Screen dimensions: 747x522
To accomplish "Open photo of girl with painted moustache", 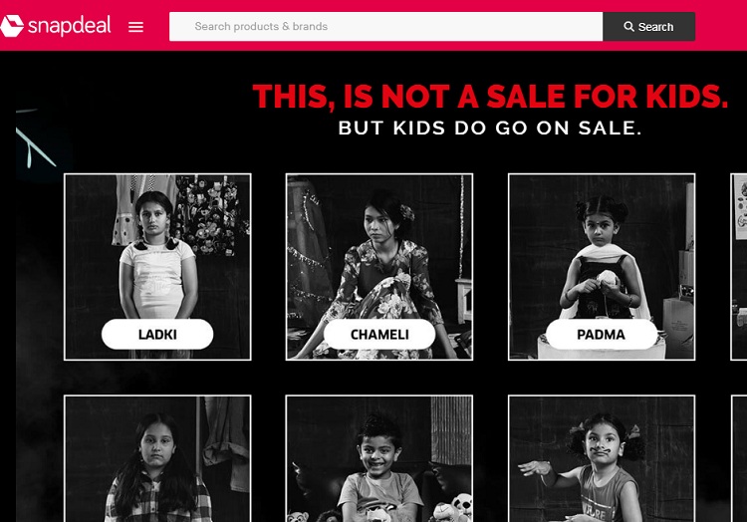I will coord(602,458).
